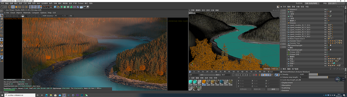Click the Density value field

tap(304, 74)
